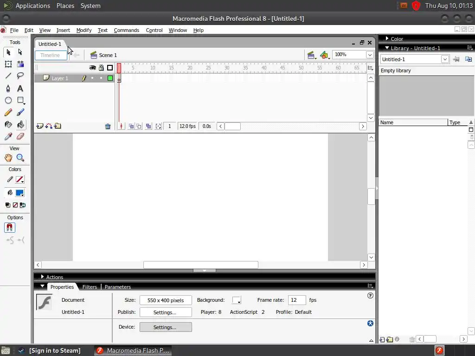Click the Add Motion Guide icon
Image resolution: width=475 pixels, height=356 pixels.
pyautogui.click(x=48, y=126)
